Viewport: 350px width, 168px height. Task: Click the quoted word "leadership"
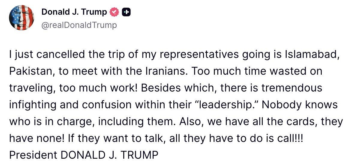(x=229, y=104)
